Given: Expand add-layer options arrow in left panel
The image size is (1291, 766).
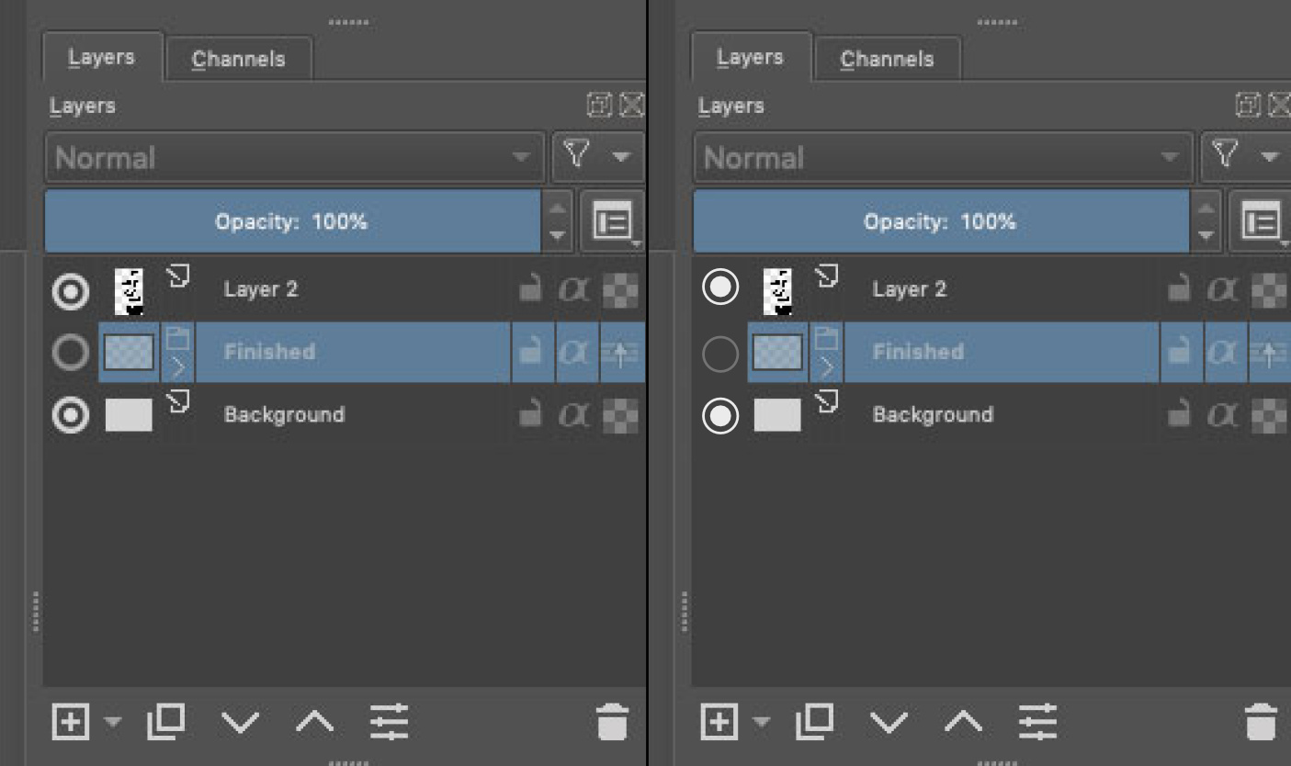Looking at the screenshot, I should (x=112, y=722).
